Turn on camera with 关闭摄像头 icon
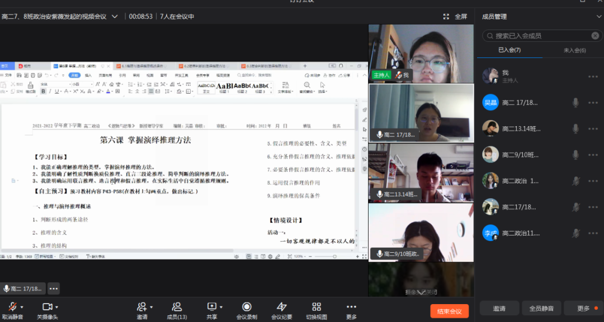The width and height of the screenshot is (604, 322). pos(48,306)
